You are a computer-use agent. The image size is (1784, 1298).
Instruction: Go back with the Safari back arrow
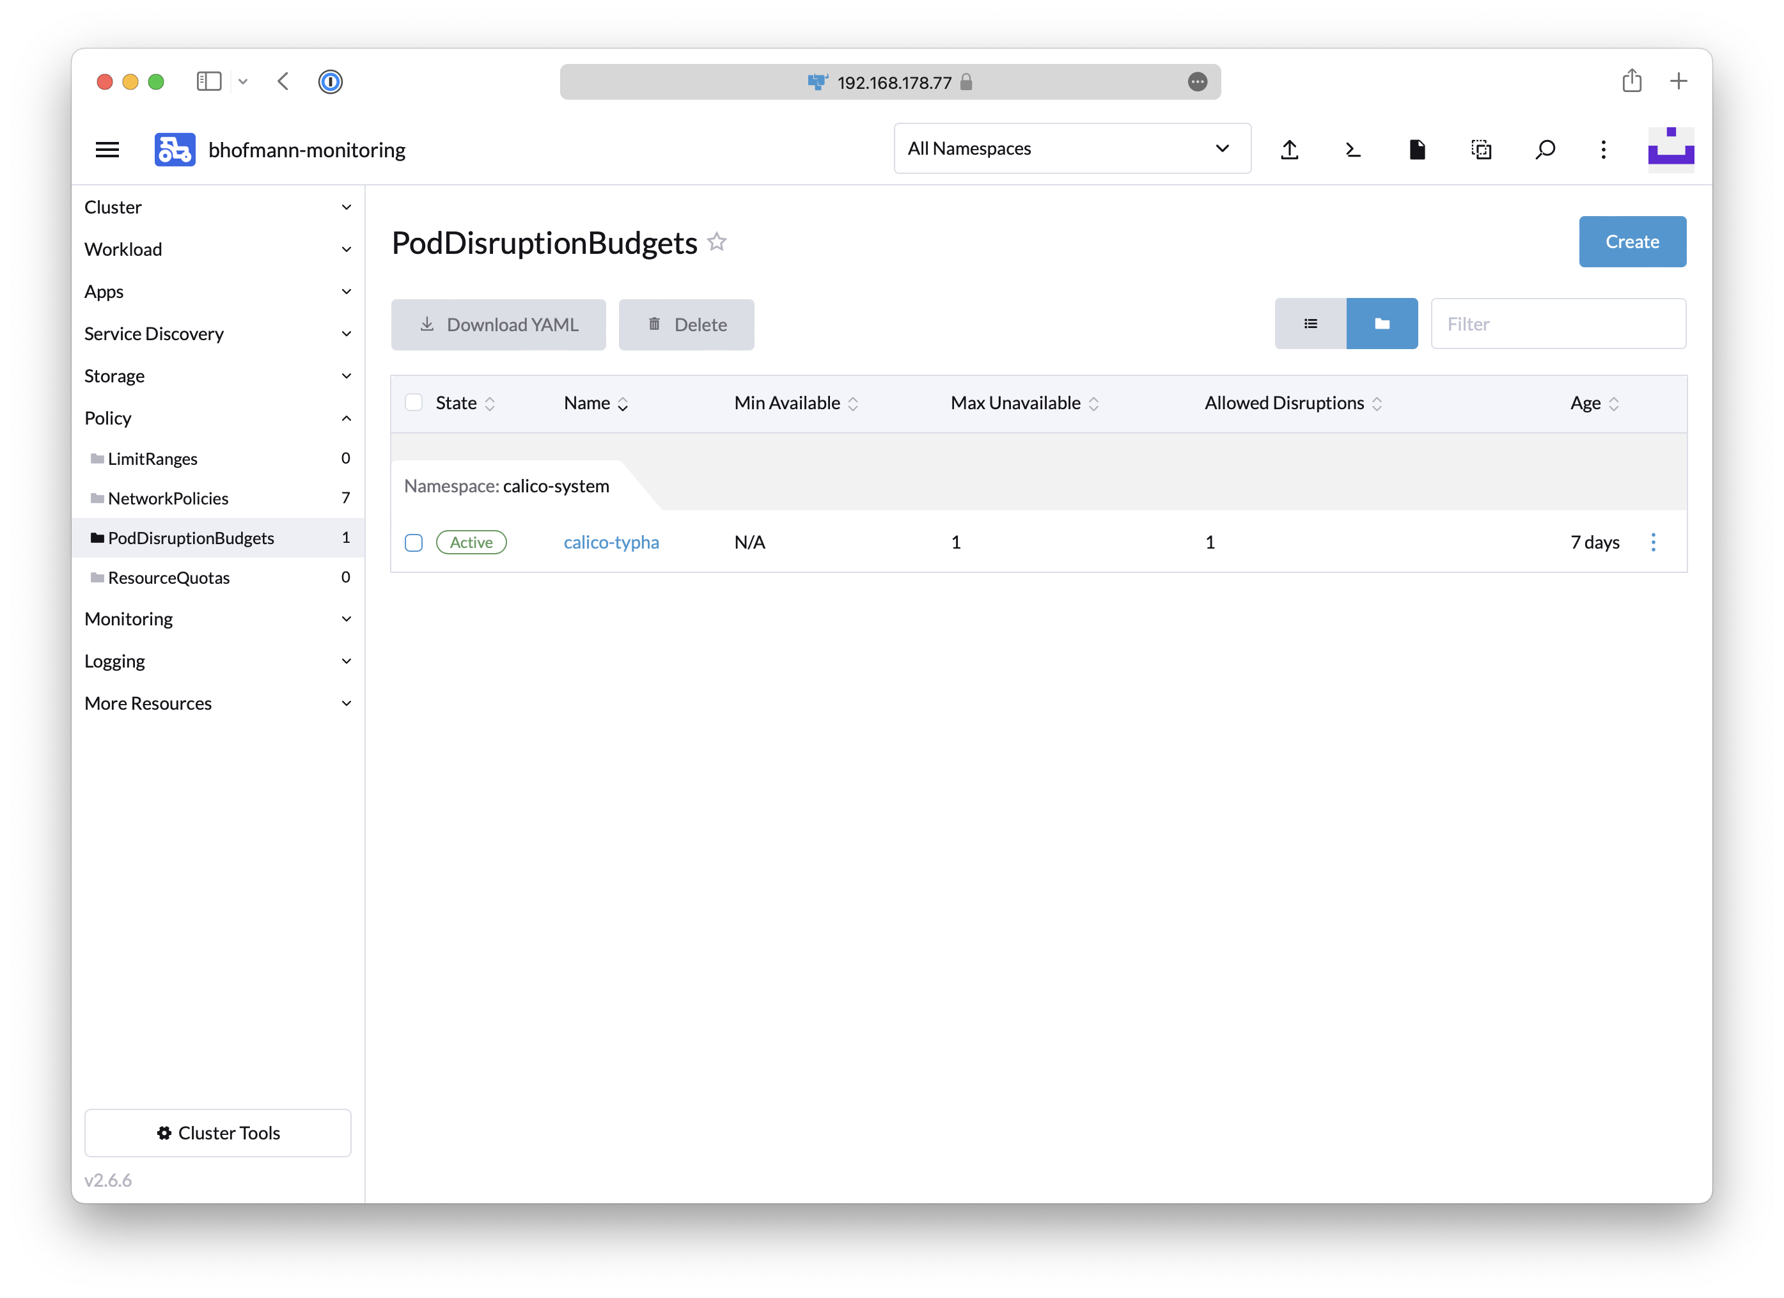[283, 82]
